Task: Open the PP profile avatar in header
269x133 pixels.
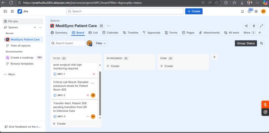Action: tap(263, 11)
